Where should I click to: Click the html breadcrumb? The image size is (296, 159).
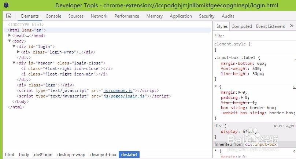10,155
